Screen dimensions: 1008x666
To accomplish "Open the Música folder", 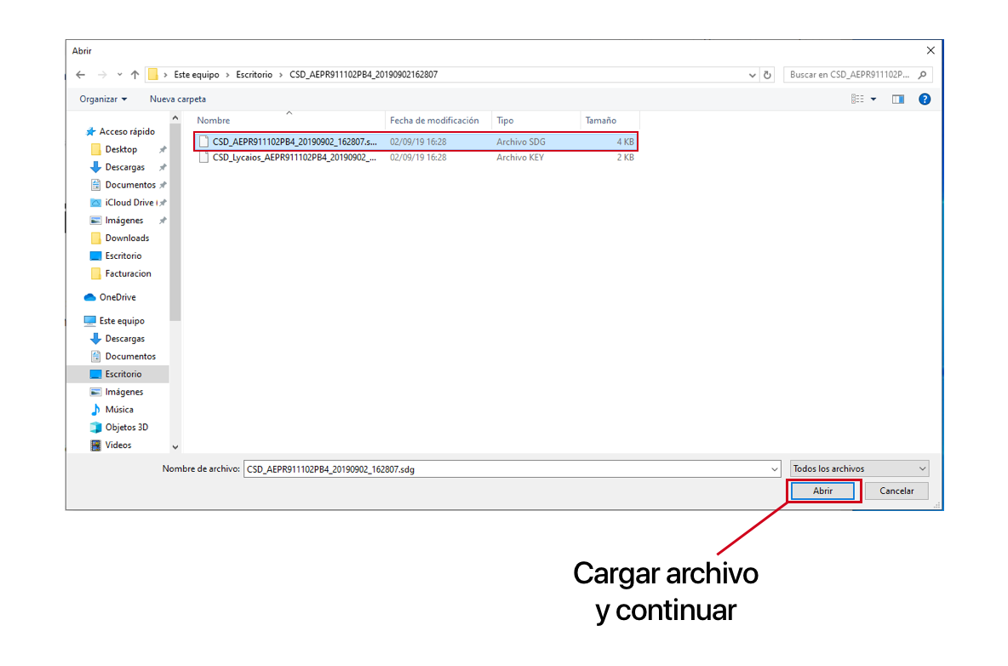I will (119, 410).
